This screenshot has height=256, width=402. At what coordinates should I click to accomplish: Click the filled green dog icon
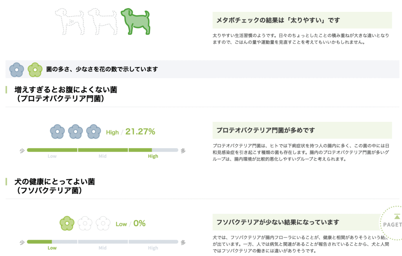click(135, 22)
